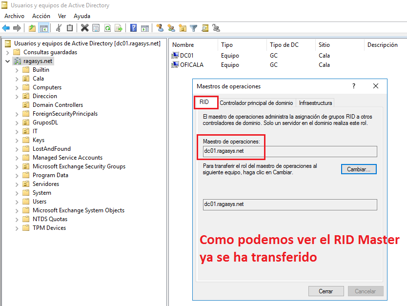407x306 pixels.
Task: Toggle the action pane icon
Action: pyautogui.click(x=145, y=28)
